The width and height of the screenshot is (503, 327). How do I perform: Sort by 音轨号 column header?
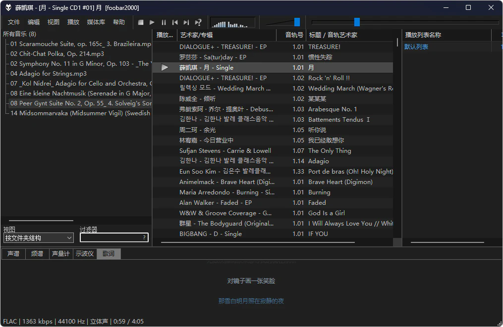291,35
